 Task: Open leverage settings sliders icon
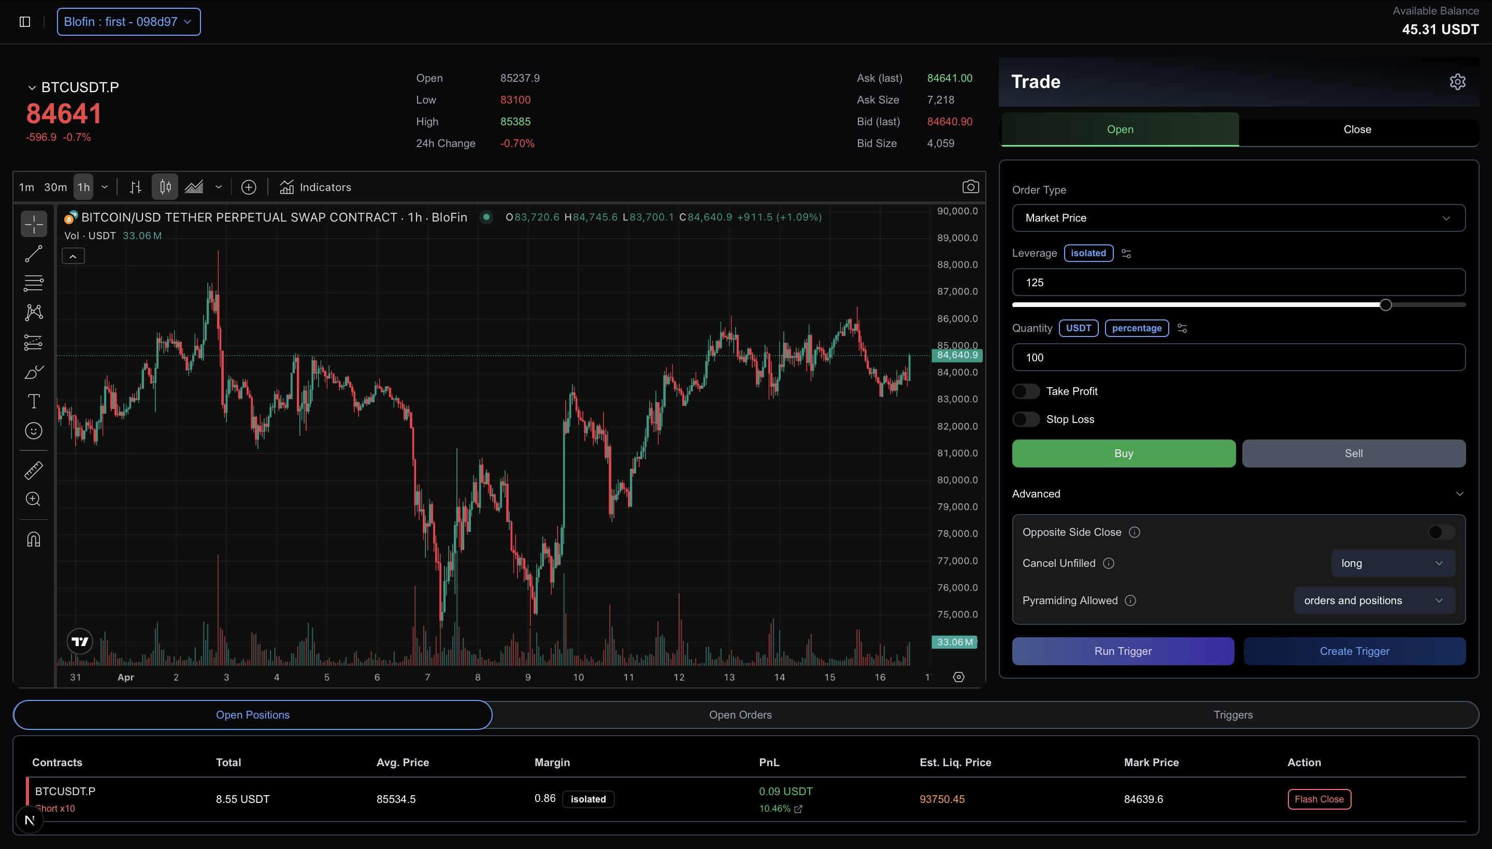coord(1126,254)
